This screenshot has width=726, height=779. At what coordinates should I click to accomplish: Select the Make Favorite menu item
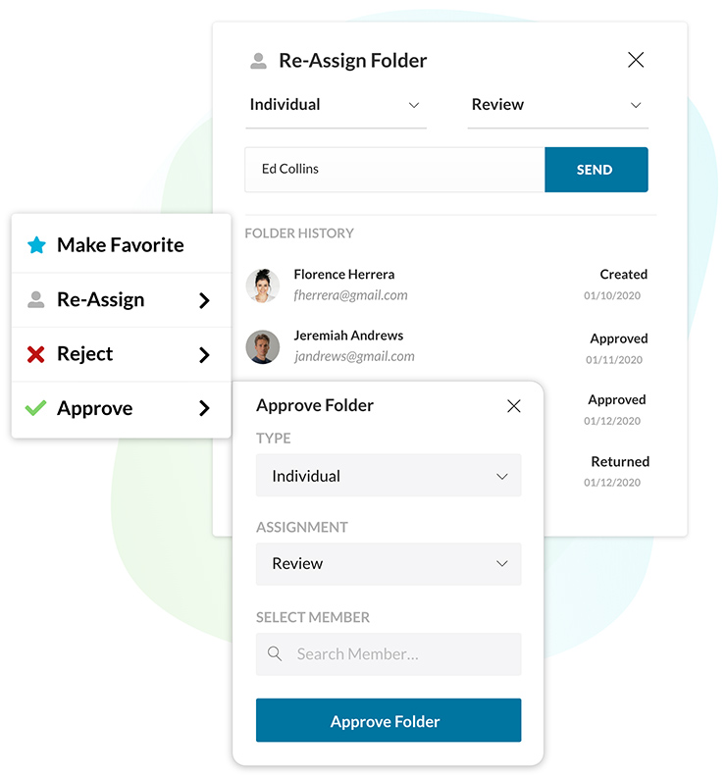point(120,245)
